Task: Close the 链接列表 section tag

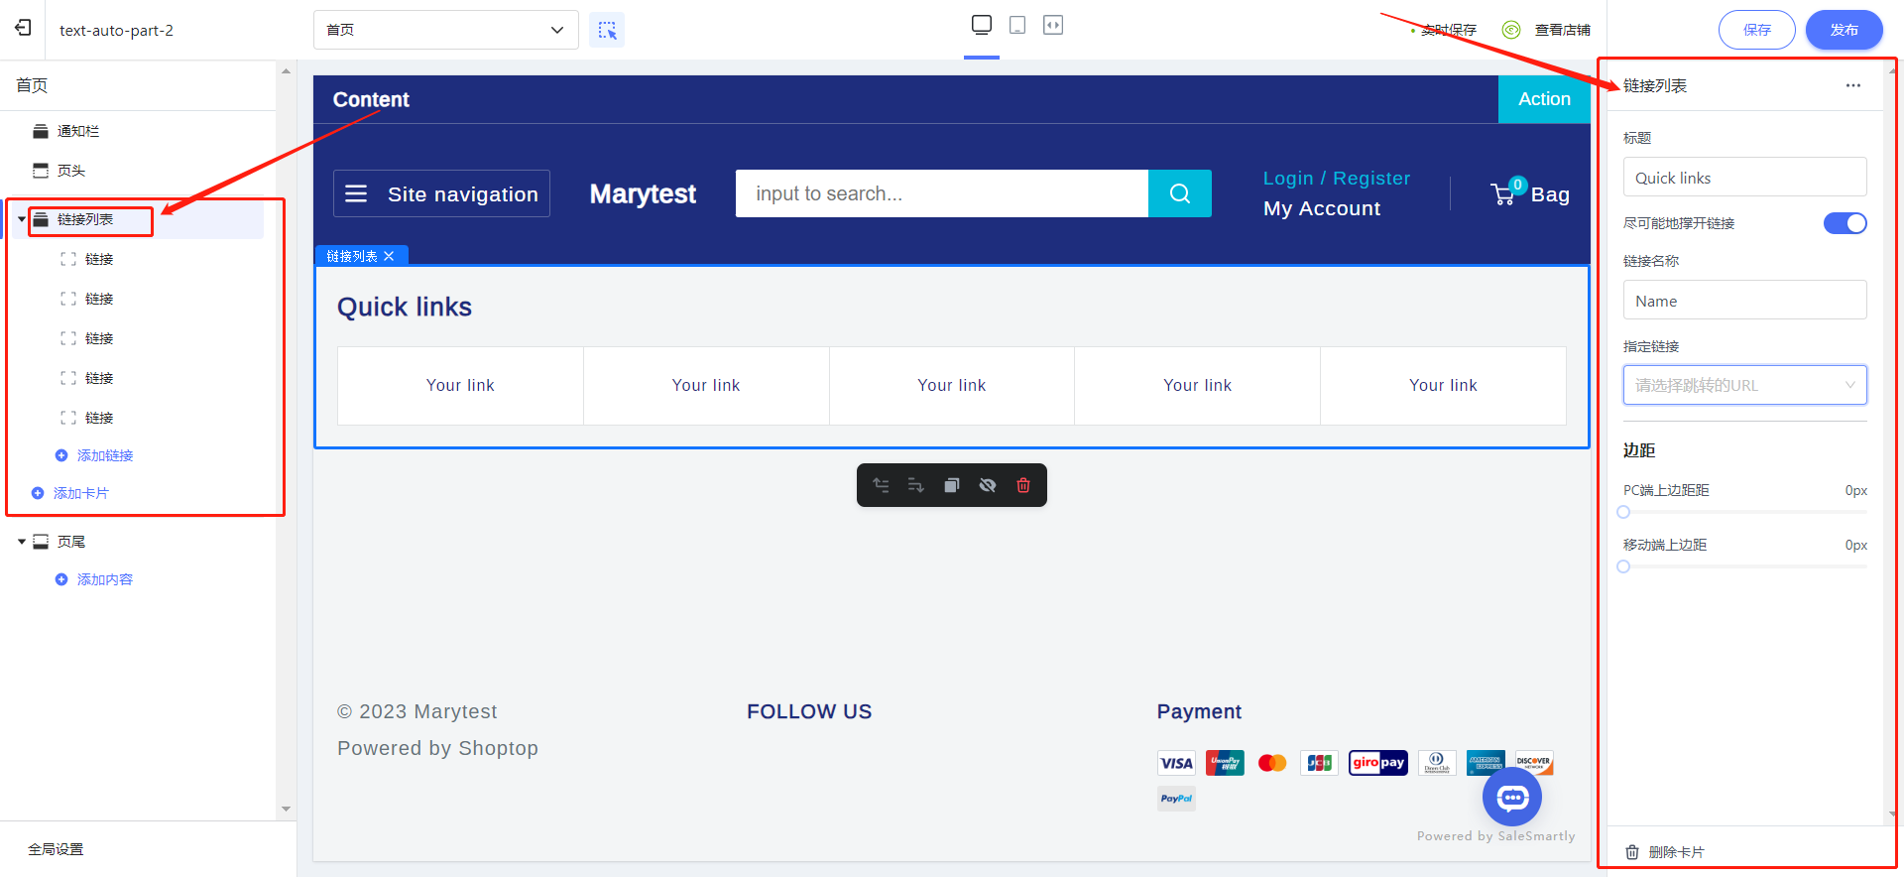Action: [x=389, y=256]
